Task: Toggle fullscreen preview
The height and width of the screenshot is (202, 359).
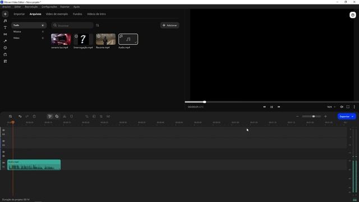Action: point(348,107)
